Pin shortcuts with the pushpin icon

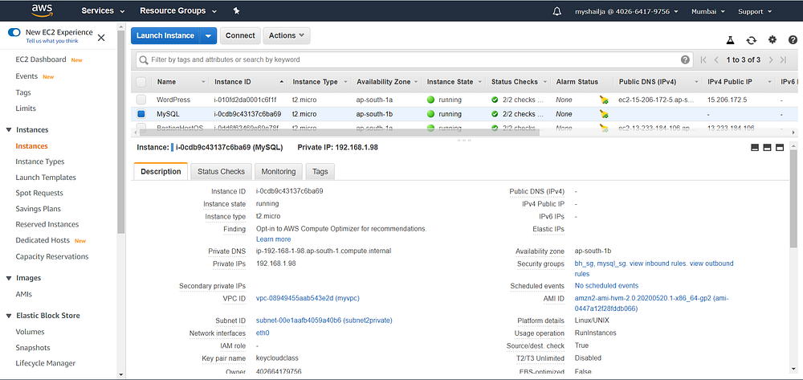(x=236, y=10)
